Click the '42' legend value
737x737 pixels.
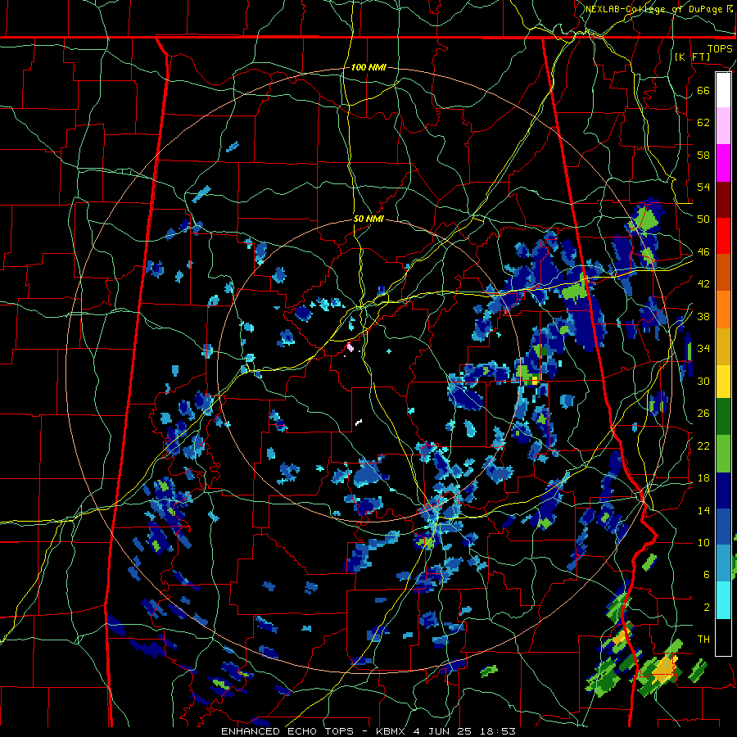pos(703,284)
